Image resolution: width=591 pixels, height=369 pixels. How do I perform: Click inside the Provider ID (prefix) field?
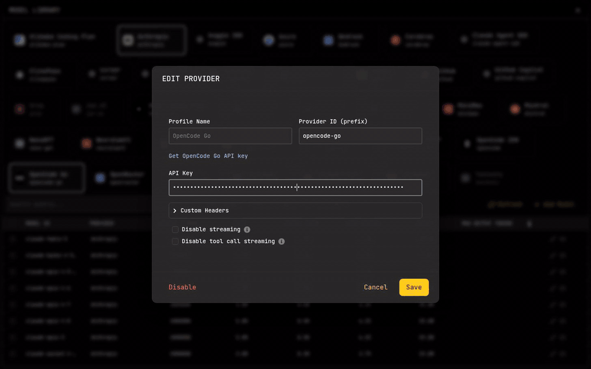click(x=361, y=136)
